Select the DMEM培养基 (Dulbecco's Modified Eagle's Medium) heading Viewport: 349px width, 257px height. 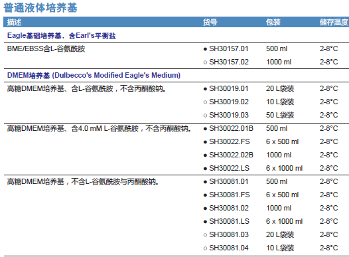[x=94, y=75]
